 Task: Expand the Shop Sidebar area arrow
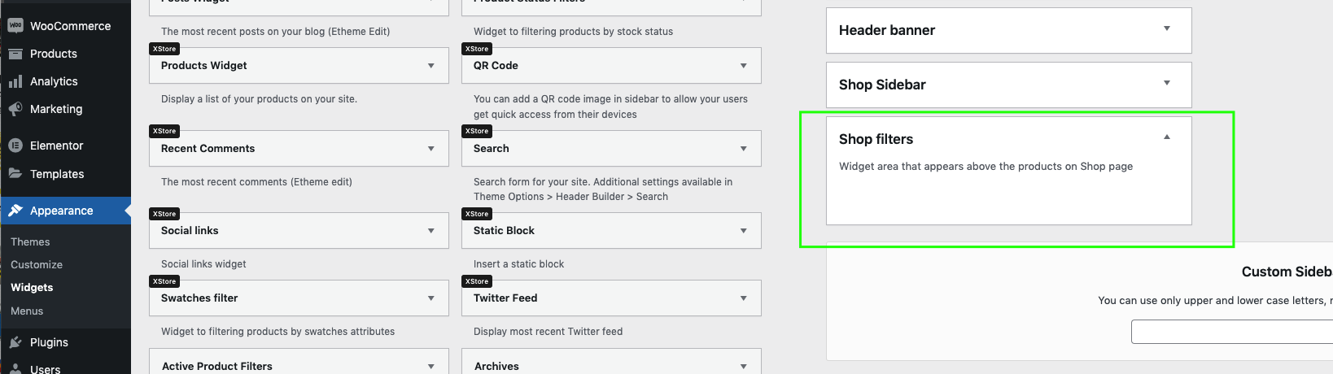click(x=1167, y=83)
